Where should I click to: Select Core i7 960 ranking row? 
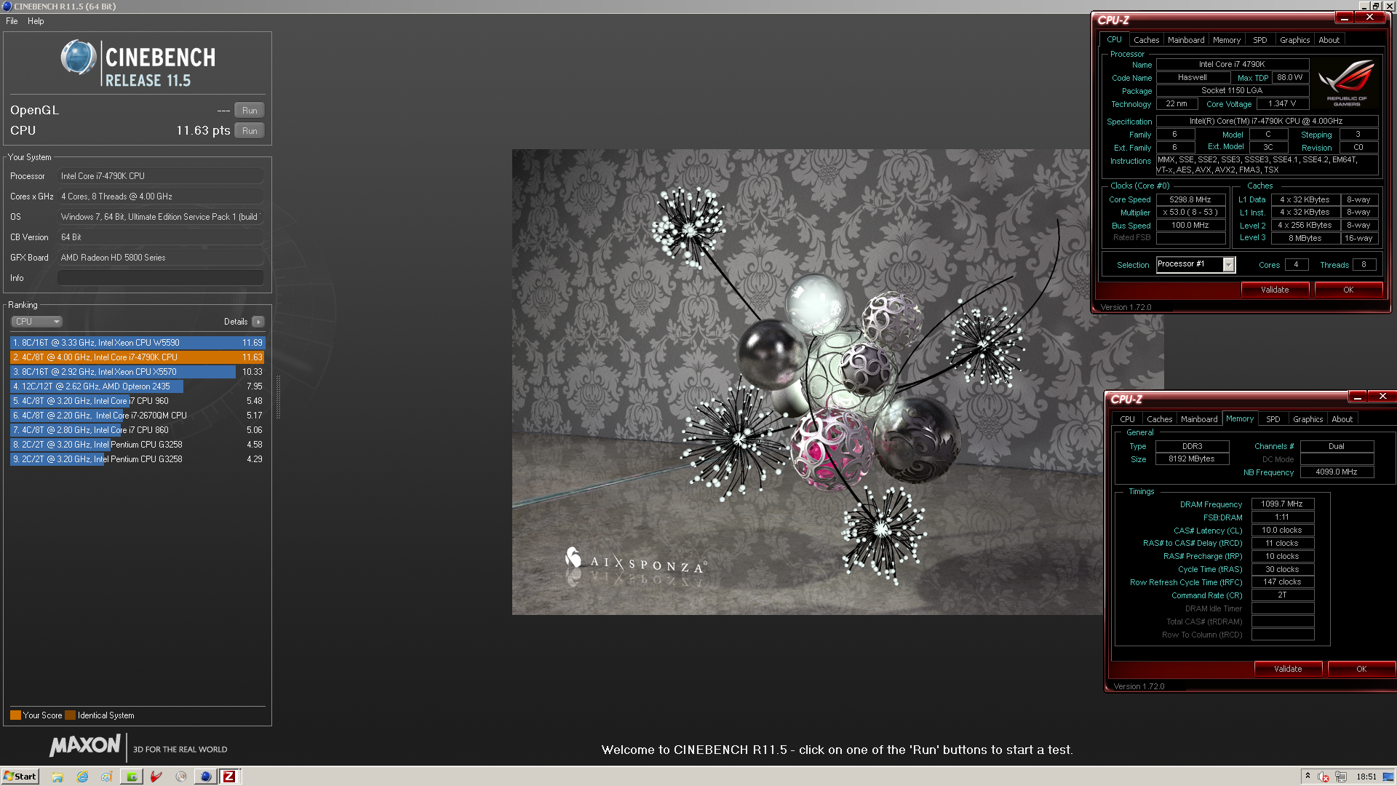138,401
